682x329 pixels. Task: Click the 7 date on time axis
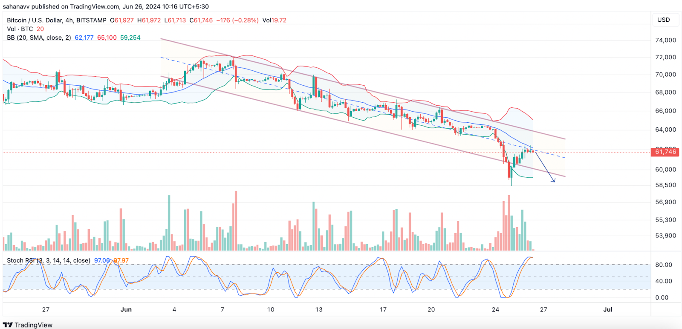tap(223, 309)
